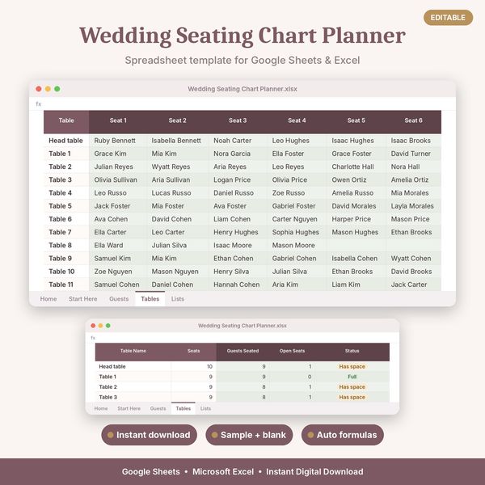
Task: Click Has space status for Table 3
Action: click(352, 397)
